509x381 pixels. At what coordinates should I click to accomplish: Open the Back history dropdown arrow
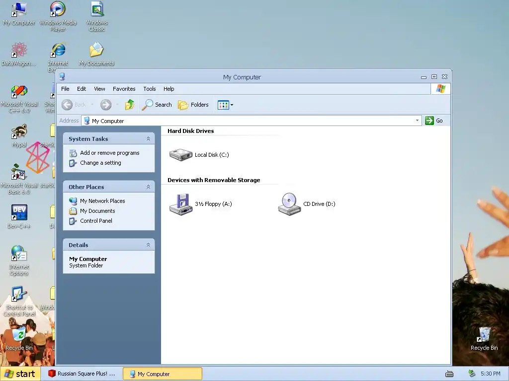click(x=92, y=105)
